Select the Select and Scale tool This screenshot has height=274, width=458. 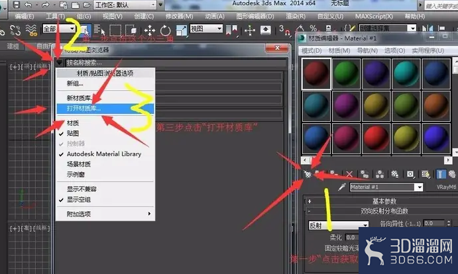(x=181, y=30)
